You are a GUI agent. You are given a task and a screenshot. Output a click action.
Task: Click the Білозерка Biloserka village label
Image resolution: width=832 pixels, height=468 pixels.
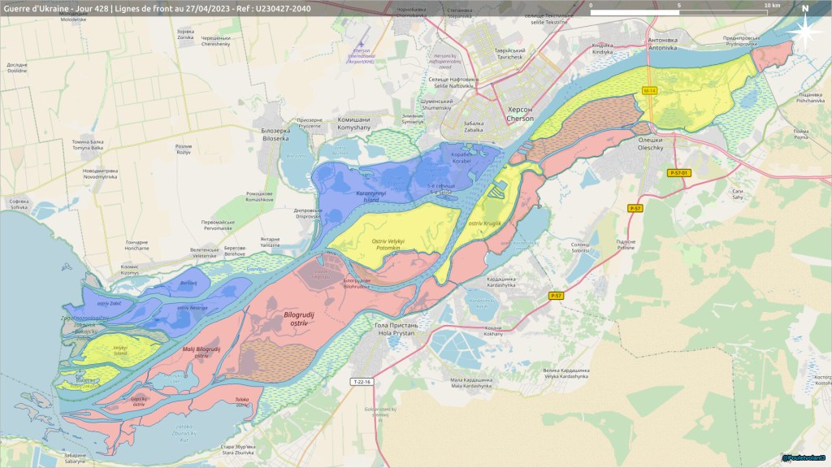point(275,134)
